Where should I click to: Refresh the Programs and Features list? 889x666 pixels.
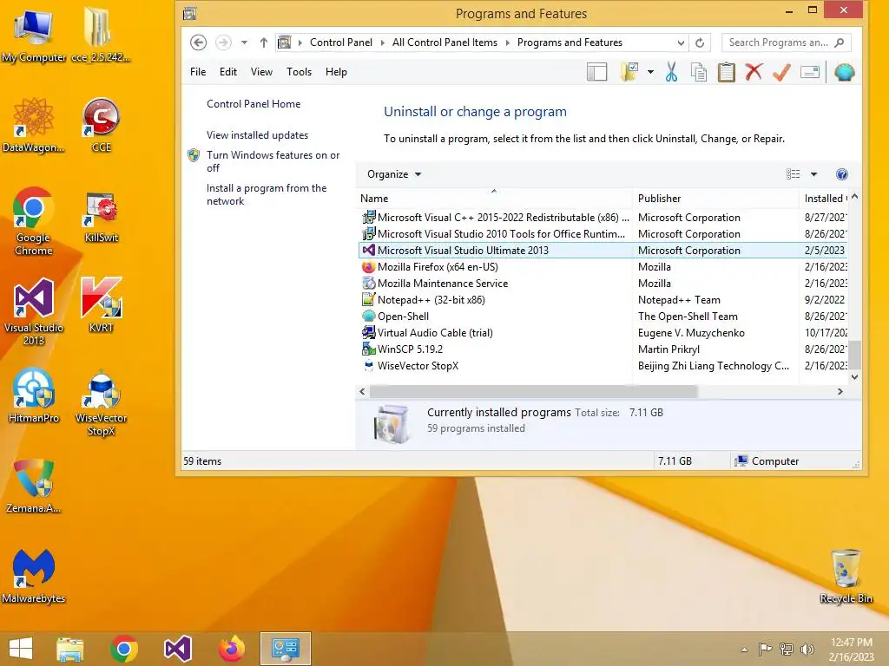click(x=700, y=42)
